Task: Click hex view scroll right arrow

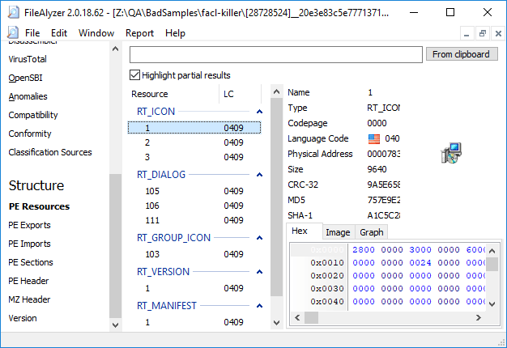Action: 479,318
